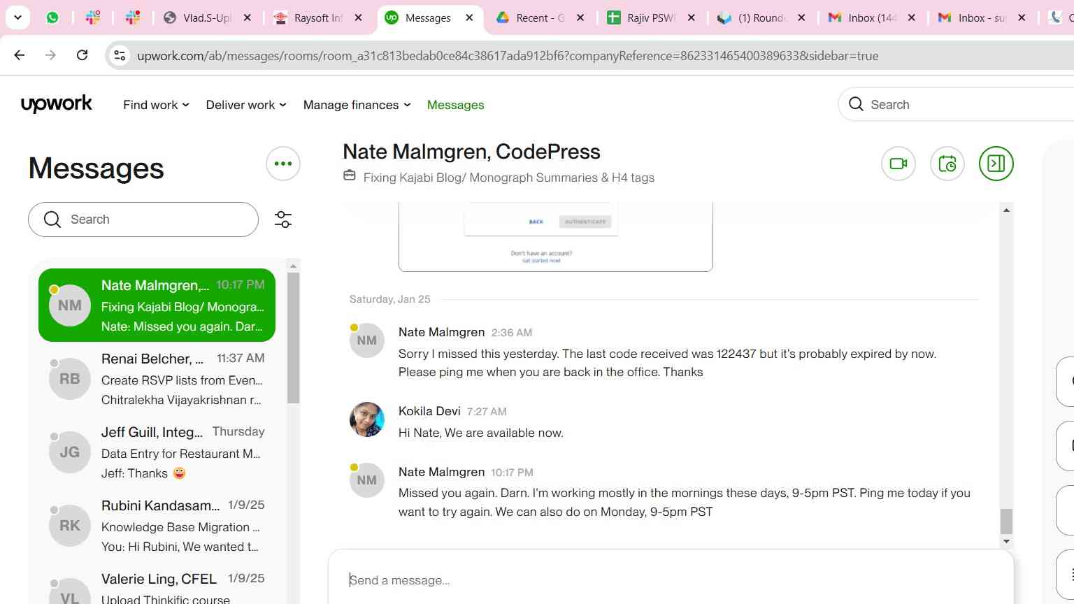
Task: Open the Messages nav link
Action: click(455, 105)
